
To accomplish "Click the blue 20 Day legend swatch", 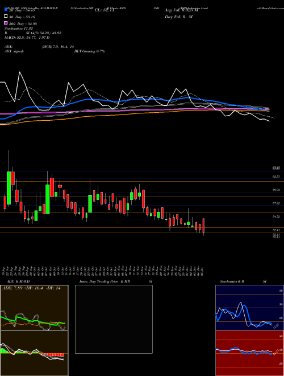I will point(6,10).
